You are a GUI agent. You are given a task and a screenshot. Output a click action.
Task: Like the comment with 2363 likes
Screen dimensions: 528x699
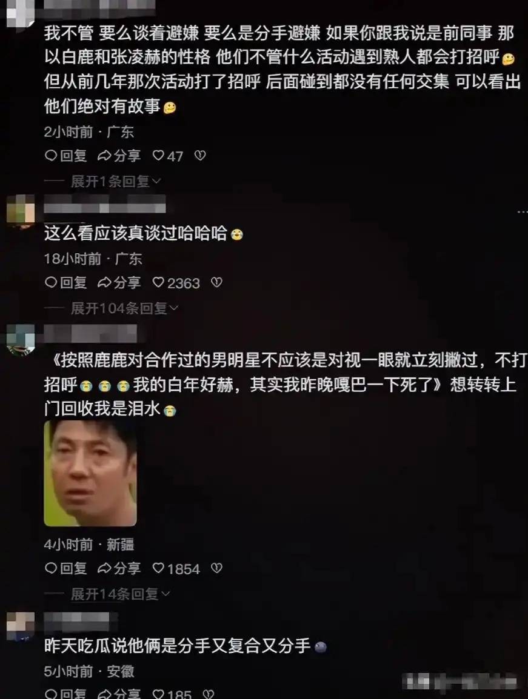point(176,283)
